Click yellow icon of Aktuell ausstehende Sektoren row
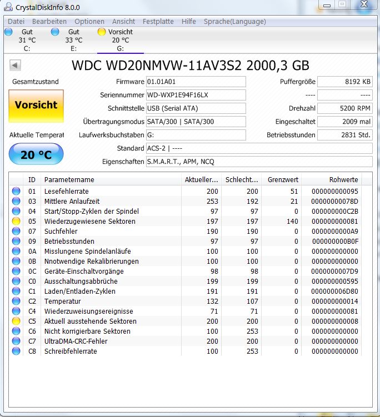 pos(16,321)
